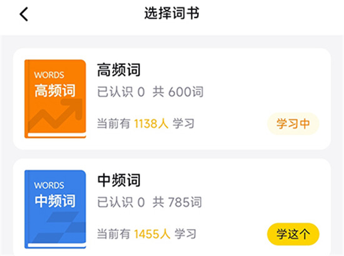
Task: Tap the yellow 学这个 button
Action: pyautogui.click(x=293, y=234)
